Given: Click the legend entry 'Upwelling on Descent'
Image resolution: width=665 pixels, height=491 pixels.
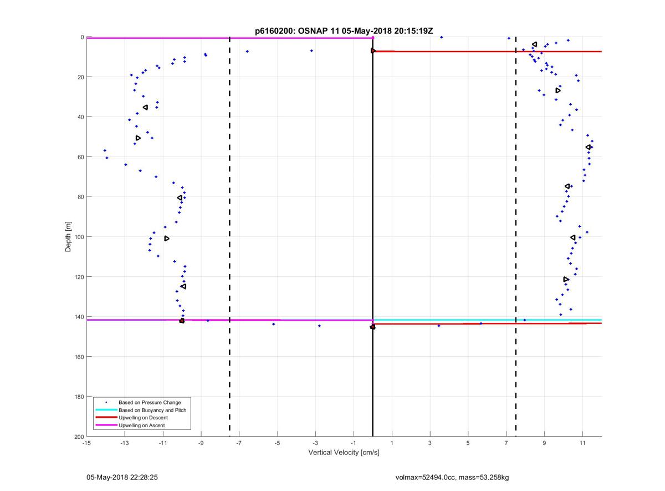Looking at the screenshot, I should pos(143,418).
